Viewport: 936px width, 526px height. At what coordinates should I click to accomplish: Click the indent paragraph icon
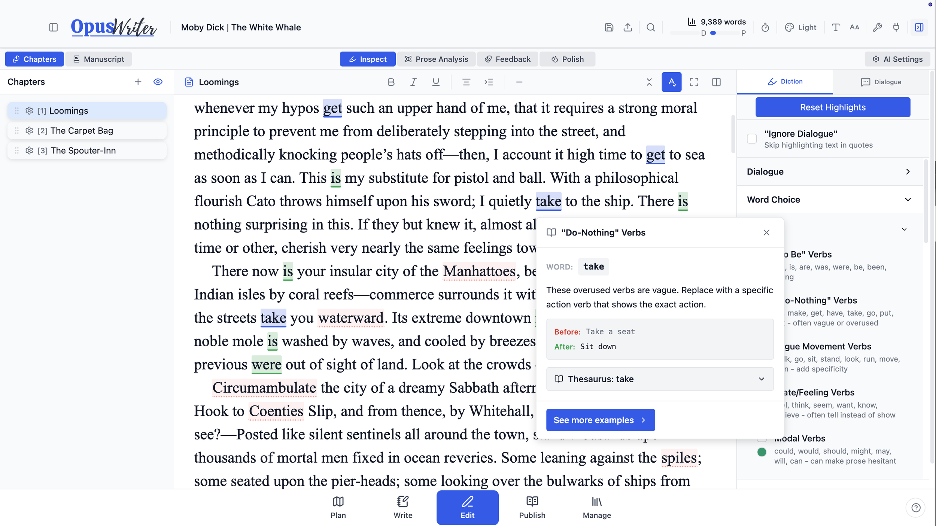489,82
